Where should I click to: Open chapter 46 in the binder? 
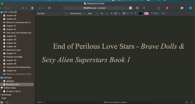click(x=11, y=47)
